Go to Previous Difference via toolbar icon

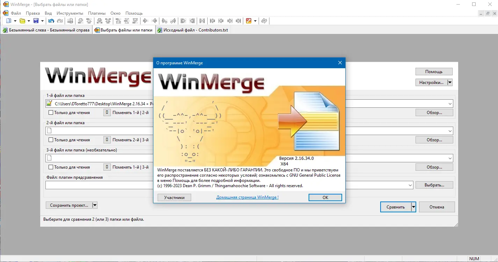click(x=89, y=21)
